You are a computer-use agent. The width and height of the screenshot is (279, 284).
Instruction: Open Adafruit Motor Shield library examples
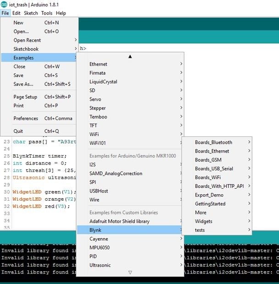point(129,221)
